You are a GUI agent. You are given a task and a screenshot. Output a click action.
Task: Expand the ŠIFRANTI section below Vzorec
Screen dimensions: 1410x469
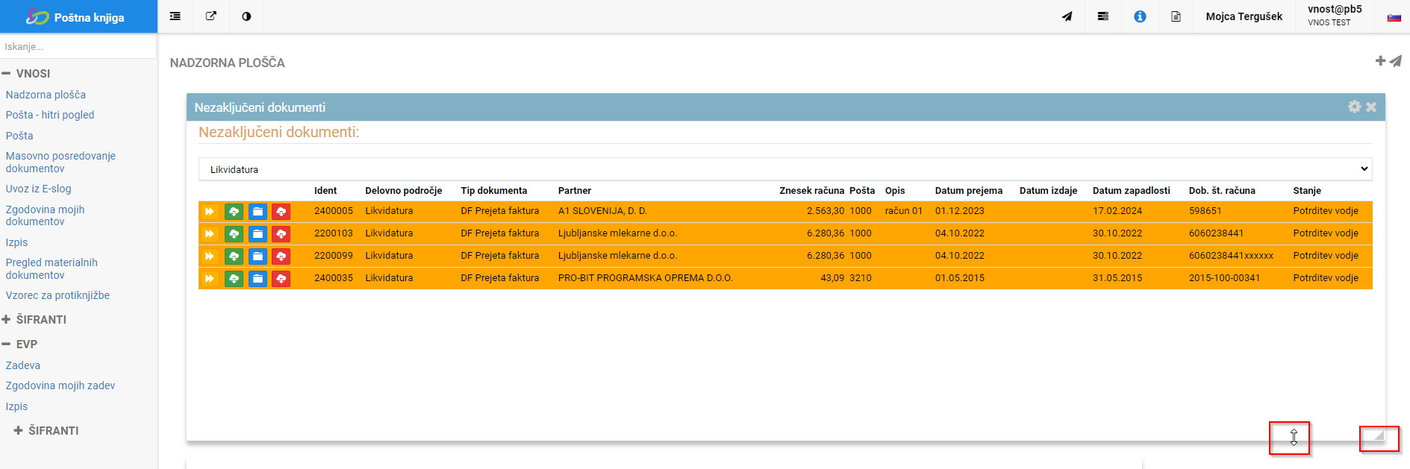tap(34, 319)
